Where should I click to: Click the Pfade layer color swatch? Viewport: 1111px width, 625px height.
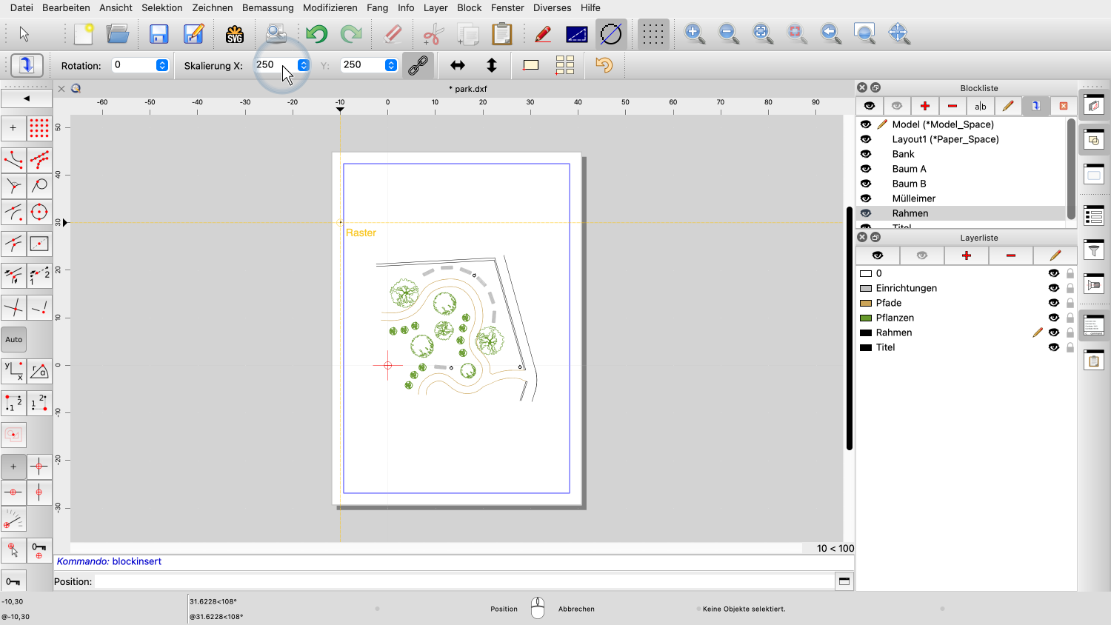point(865,303)
